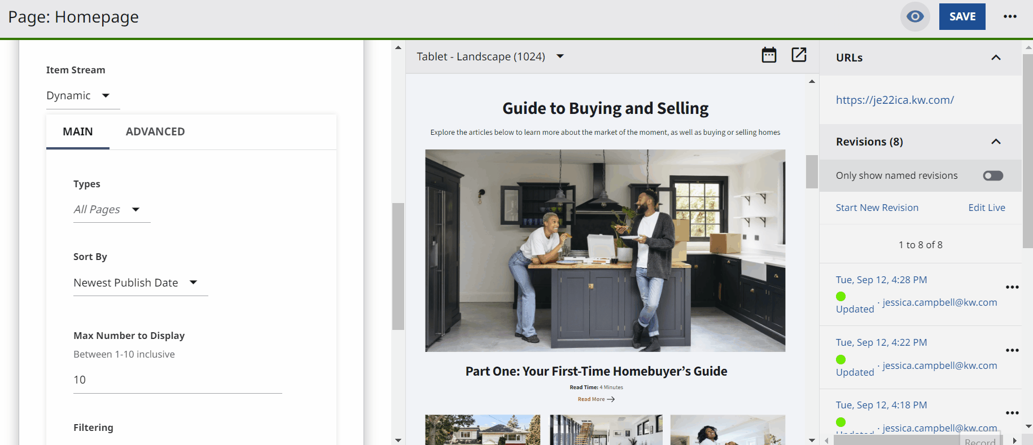Click the Guide to Buying and Selling heading
Screen dimensions: 1033x445
605,108
